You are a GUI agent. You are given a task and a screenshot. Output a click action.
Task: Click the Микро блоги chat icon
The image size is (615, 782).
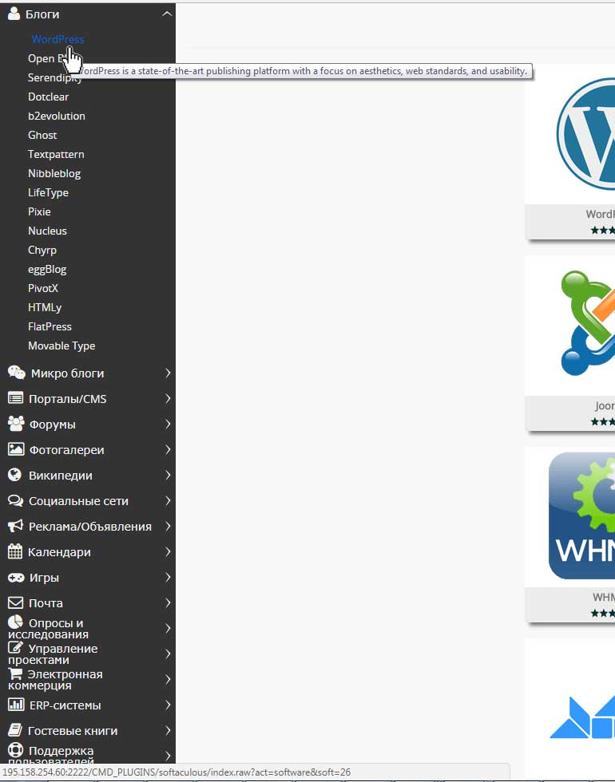coord(17,372)
